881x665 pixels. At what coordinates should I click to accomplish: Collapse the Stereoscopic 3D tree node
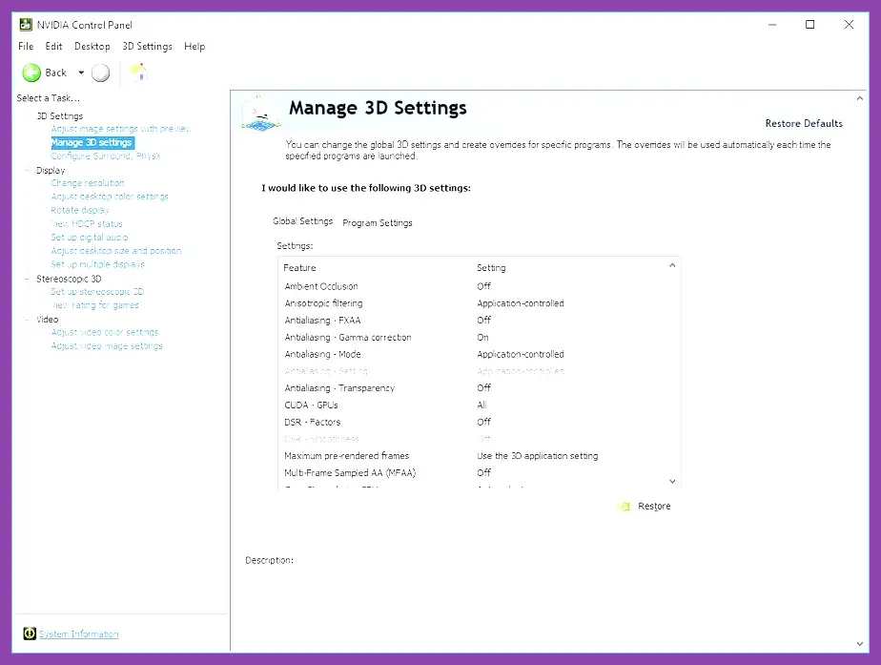coord(28,279)
